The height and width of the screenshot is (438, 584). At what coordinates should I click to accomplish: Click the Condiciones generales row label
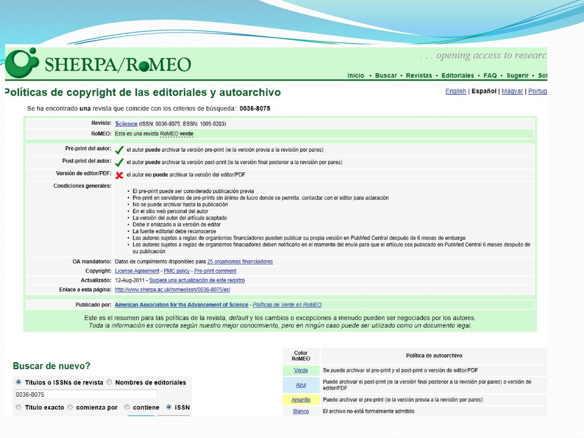[x=82, y=186]
